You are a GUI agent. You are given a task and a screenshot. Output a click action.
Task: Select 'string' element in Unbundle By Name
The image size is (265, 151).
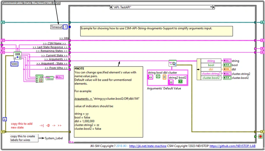(x=211, y=61)
